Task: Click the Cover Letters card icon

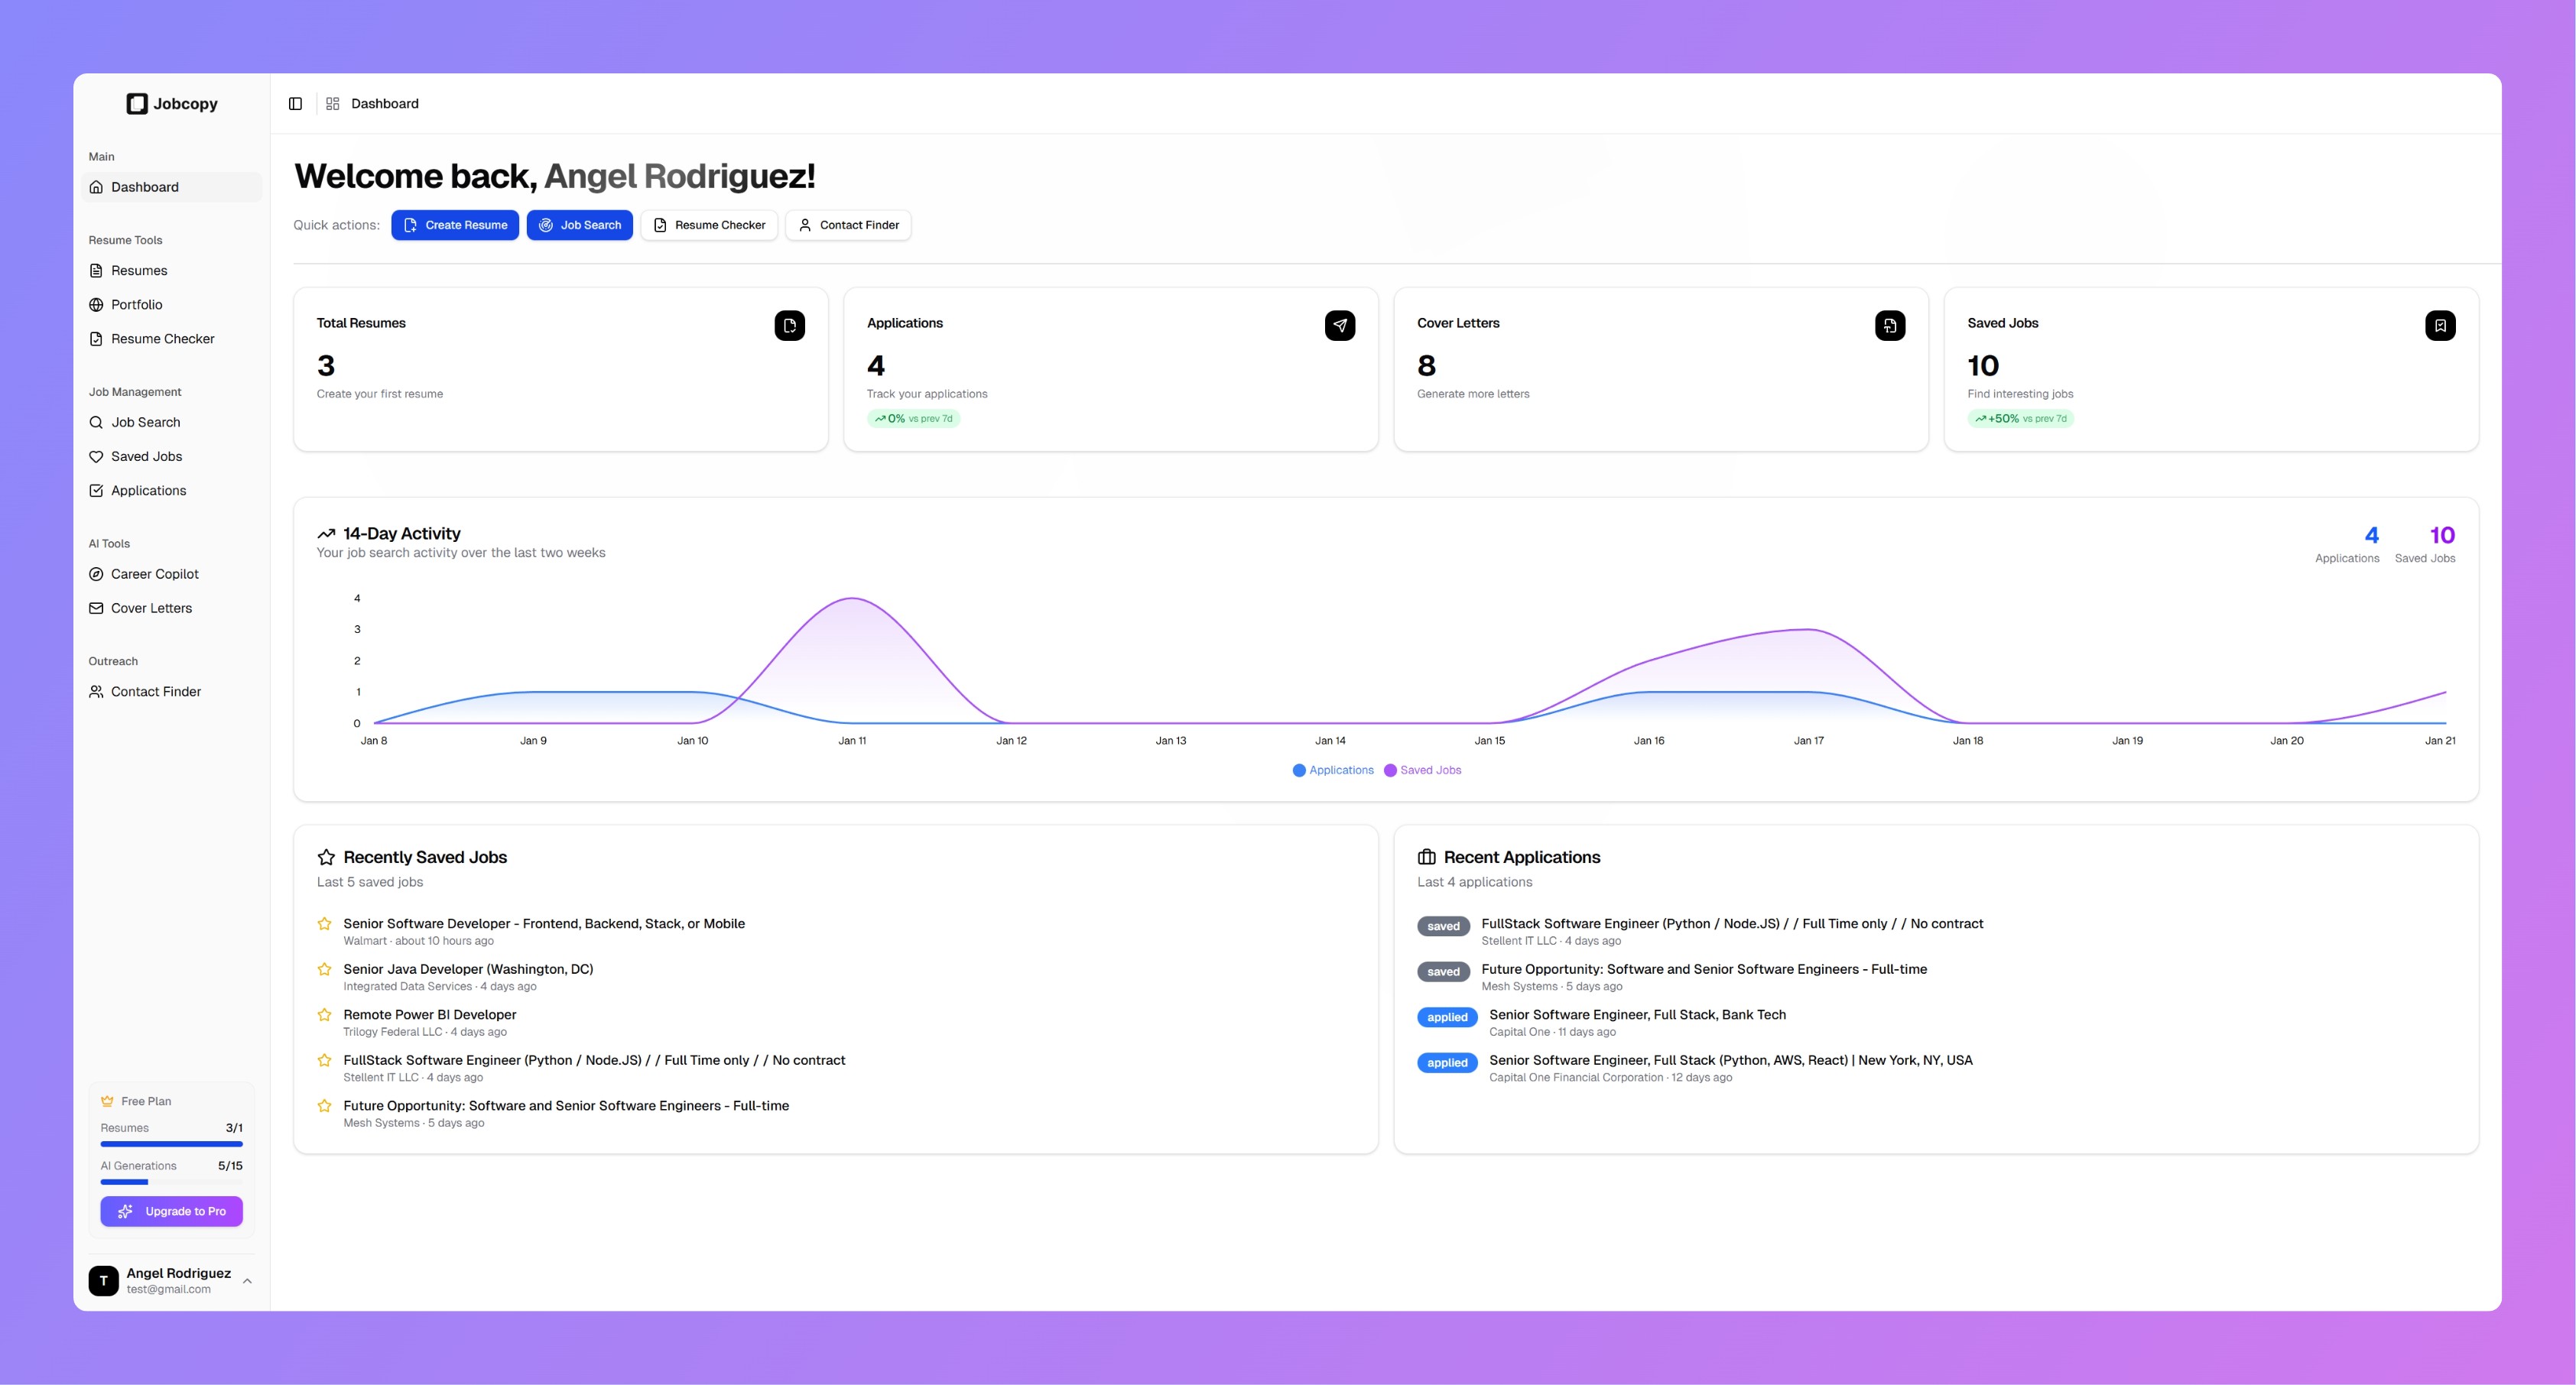Action: point(1890,325)
